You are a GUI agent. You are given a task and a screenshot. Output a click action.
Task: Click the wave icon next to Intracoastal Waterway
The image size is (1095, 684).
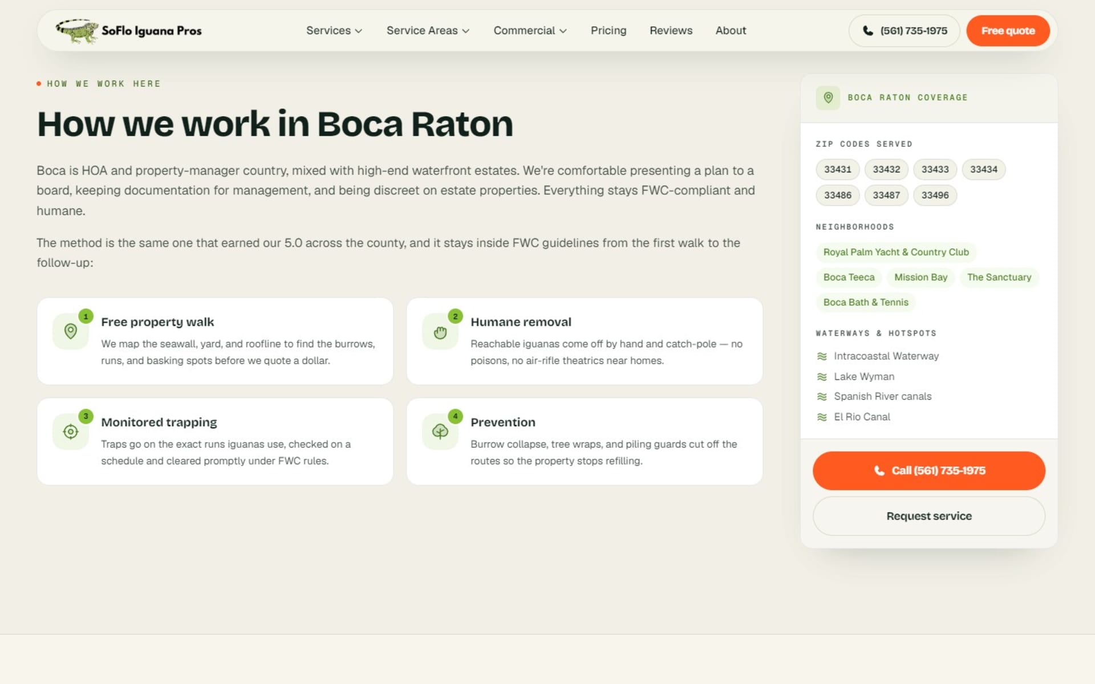(822, 356)
